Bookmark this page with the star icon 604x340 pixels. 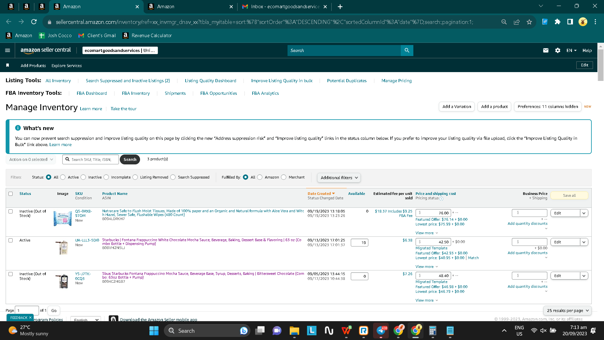pyautogui.click(x=529, y=22)
